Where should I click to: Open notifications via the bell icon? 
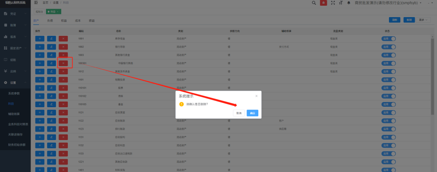(349, 3)
